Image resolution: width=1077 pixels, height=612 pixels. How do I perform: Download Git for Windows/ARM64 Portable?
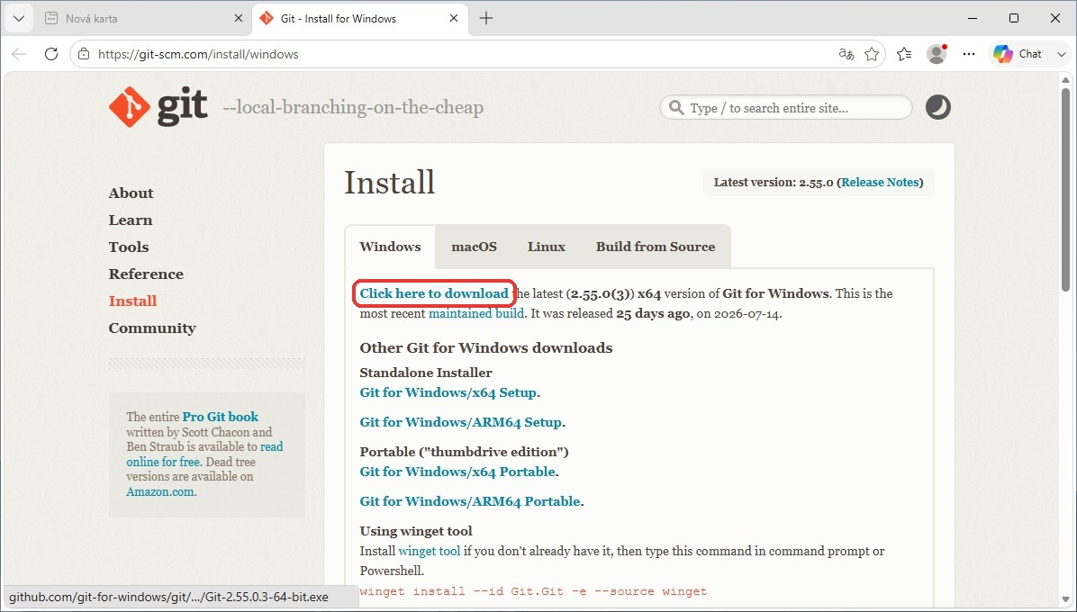(x=470, y=501)
